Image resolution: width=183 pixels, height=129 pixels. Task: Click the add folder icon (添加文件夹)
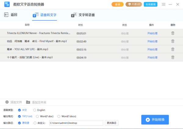click(x=28, y=102)
